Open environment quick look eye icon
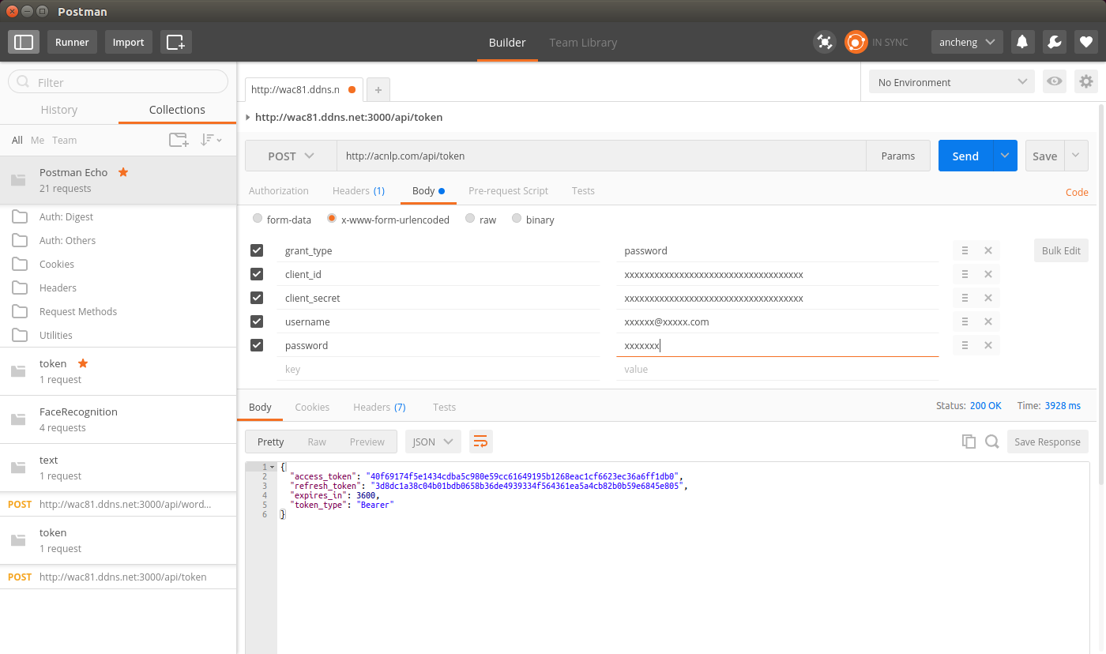Viewport: 1106px width, 654px height. click(1053, 82)
